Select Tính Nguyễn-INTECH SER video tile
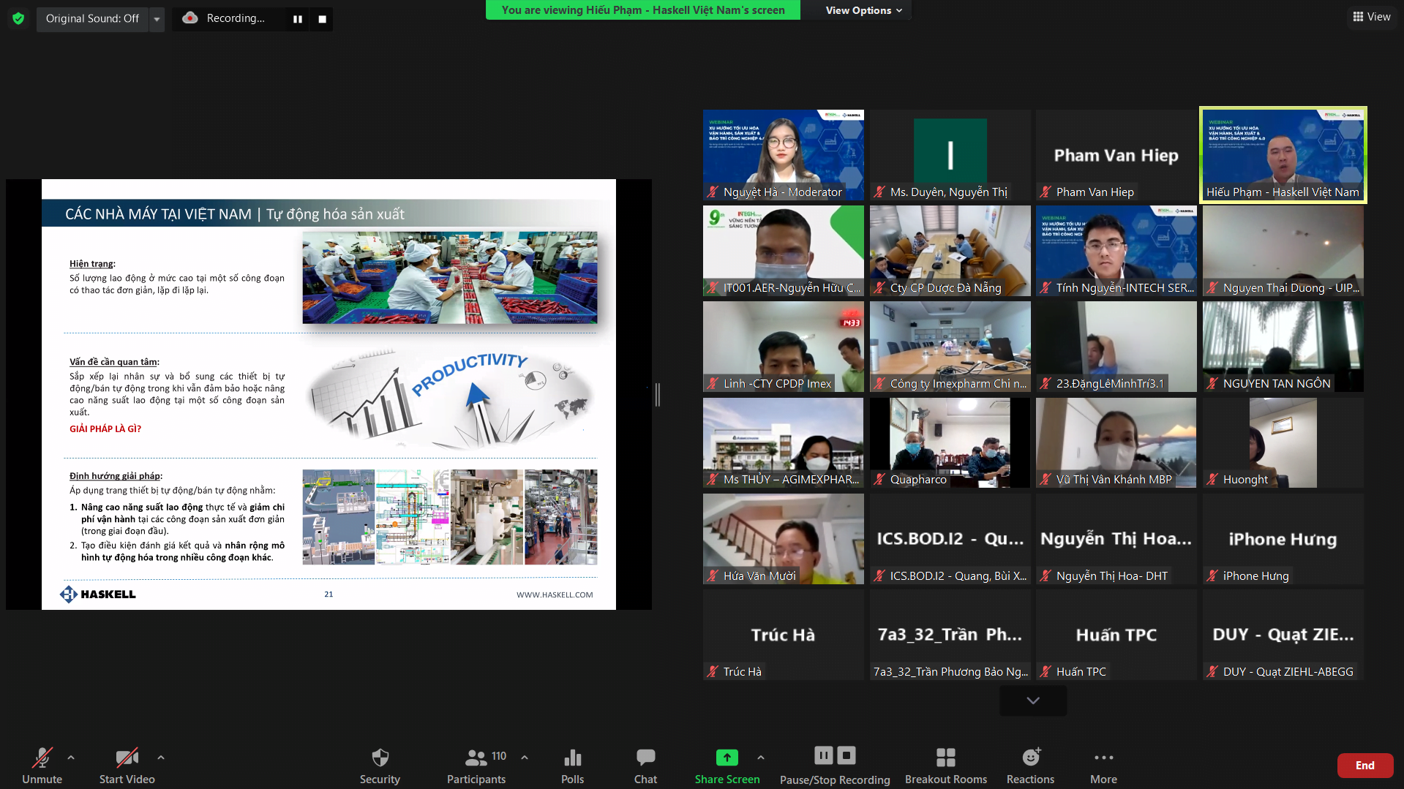The height and width of the screenshot is (789, 1404). tap(1116, 251)
